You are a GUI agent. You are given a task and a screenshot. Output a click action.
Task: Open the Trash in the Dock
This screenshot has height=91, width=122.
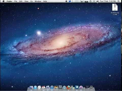click(91, 87)
